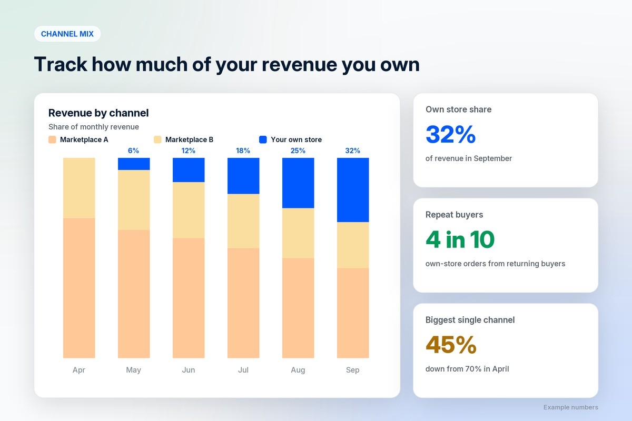Image resolution: width=632 pixels, height=421 pixels.
Task: Select the 'Marketplace A' legend label
Action: pos(84,139)
